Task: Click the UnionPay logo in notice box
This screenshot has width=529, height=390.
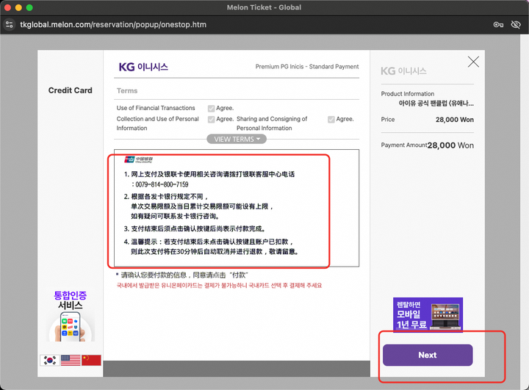Action: [x=139, y=159]
